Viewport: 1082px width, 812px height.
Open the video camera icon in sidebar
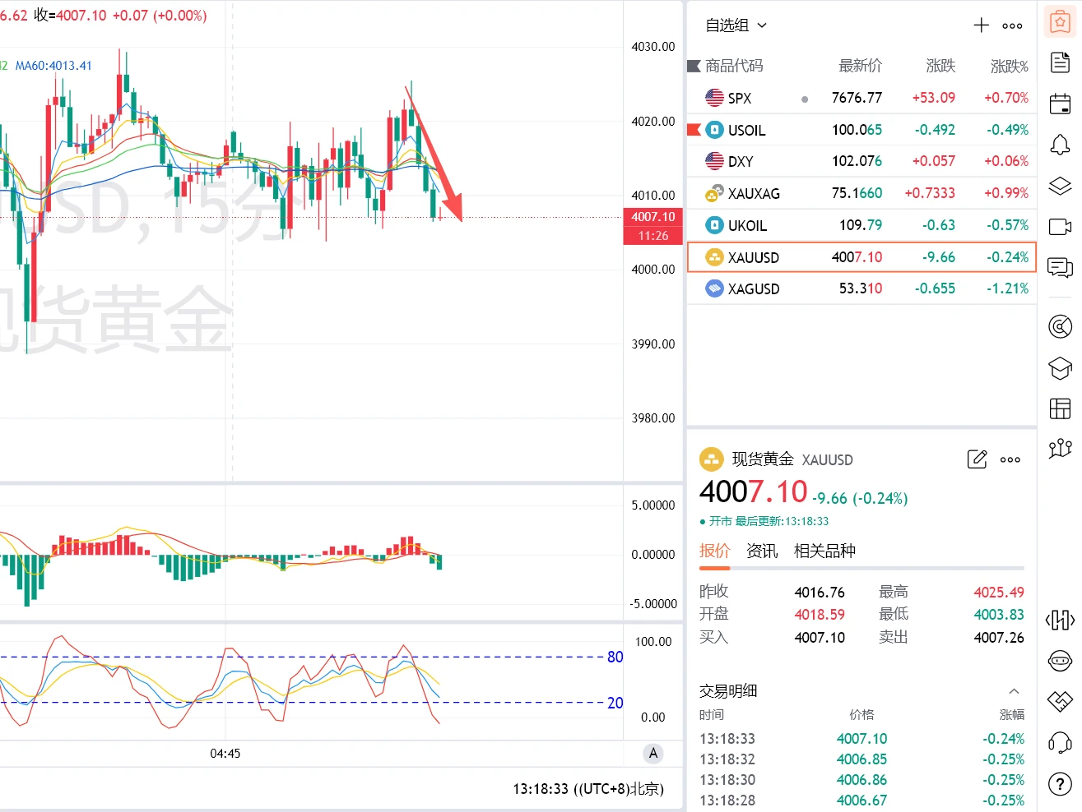(1060, 227)
